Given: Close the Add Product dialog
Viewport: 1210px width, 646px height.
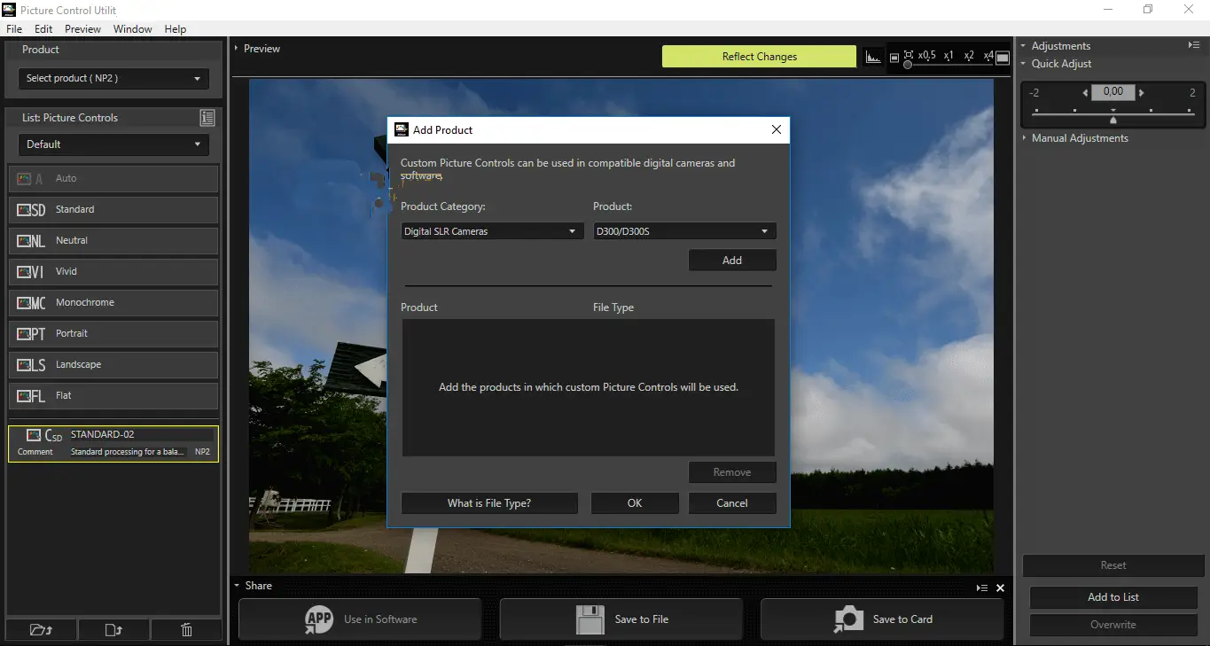Looking at the screenshot, I should click(777, 129).
